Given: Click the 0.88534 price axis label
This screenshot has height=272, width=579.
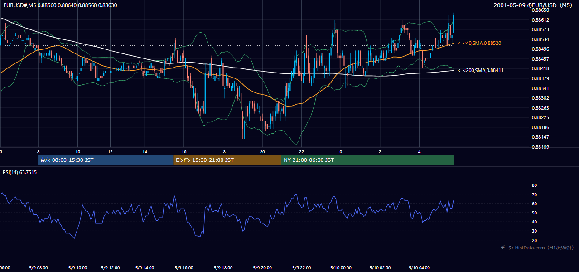Looking at the screenshot, I should [x=540, y=39].
